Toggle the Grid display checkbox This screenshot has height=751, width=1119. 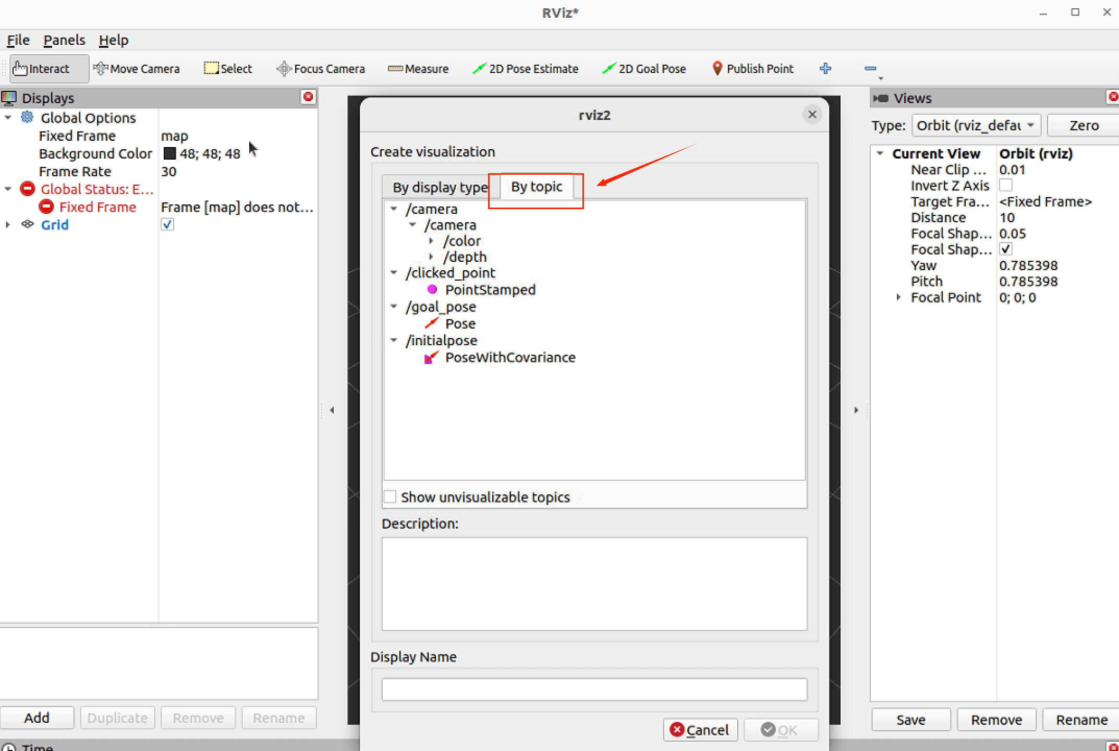pyautogui.click(x=167, y=225)
